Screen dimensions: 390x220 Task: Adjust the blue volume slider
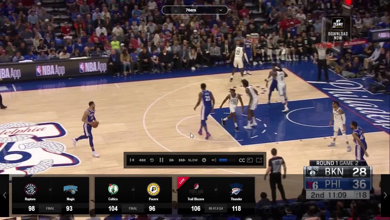[x=227, y=160]
